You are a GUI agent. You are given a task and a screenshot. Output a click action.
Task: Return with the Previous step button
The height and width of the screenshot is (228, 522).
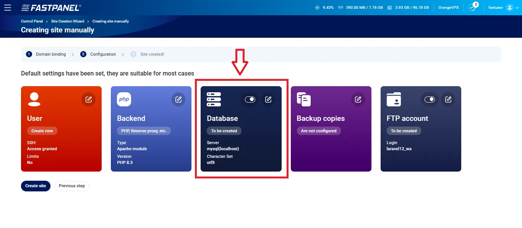[x=72, y=186]
